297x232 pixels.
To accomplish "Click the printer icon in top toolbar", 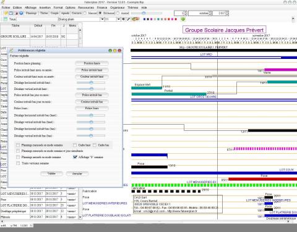I will click(x=17, y=13).
